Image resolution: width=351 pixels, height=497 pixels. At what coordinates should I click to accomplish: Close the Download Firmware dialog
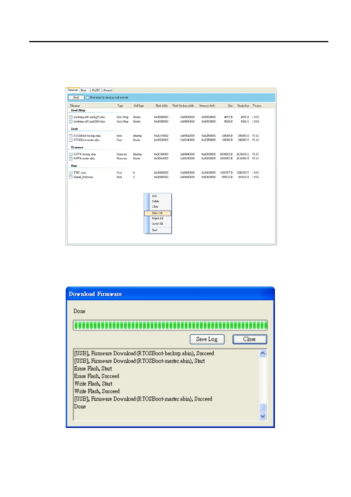pos(250,339)
